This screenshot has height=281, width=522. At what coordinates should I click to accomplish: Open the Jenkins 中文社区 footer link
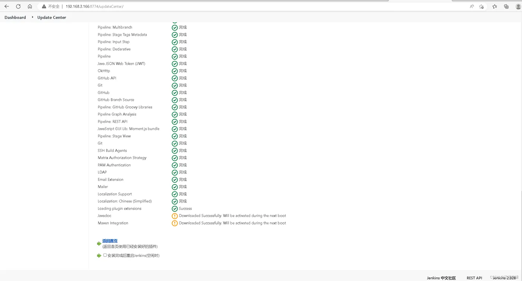441,278
